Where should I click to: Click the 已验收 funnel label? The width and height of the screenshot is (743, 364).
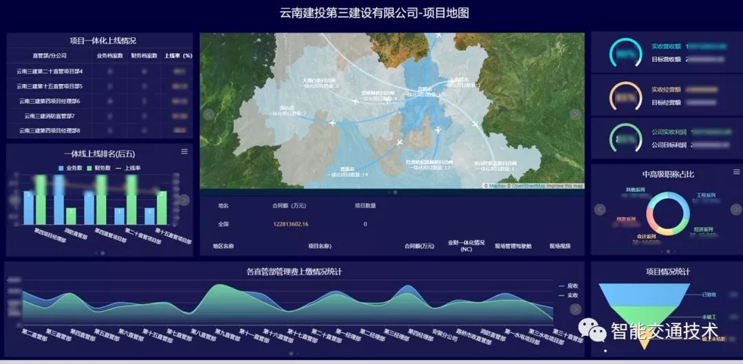(x=709, y=295)
